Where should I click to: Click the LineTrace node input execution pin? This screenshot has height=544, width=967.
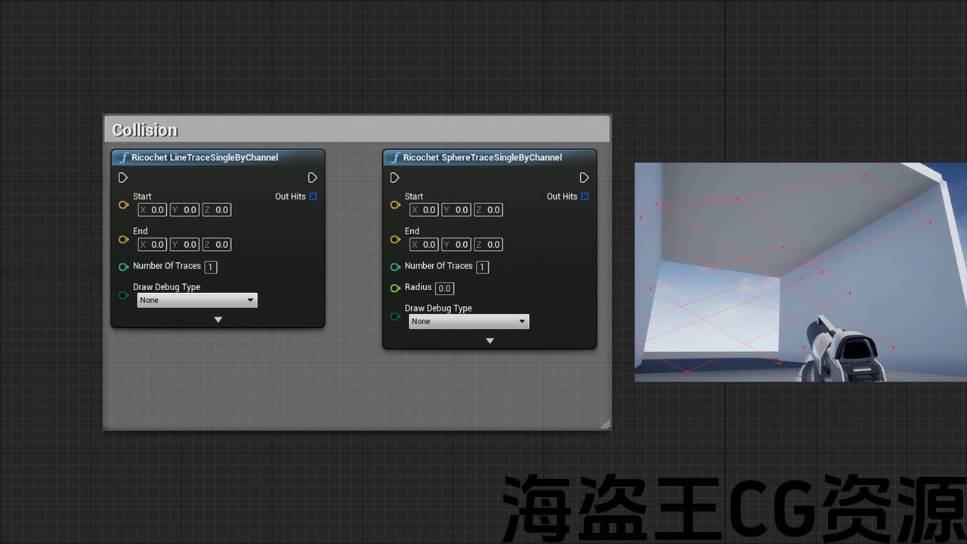click(123, 178)
